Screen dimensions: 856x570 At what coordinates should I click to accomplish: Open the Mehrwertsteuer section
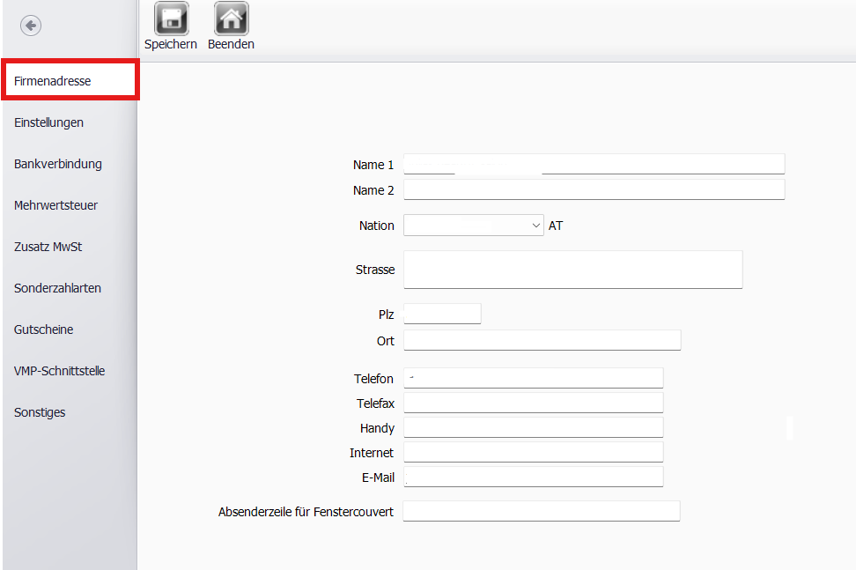pos(56,205)
